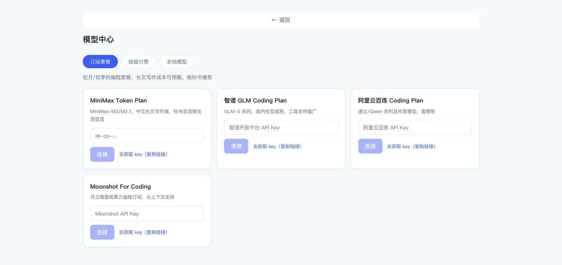Click the Moonshot For Coding title

point(120,187)
